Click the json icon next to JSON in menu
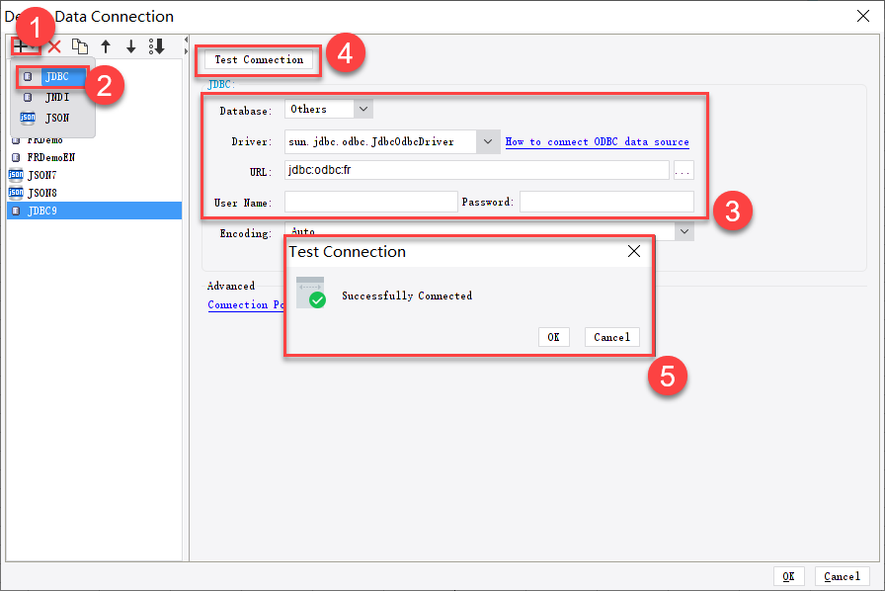The image size is (885, 591). tap(30, 118)
